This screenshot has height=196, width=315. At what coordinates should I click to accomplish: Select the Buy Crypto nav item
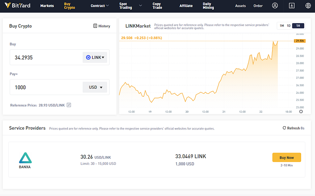click(x=69, y=5)
